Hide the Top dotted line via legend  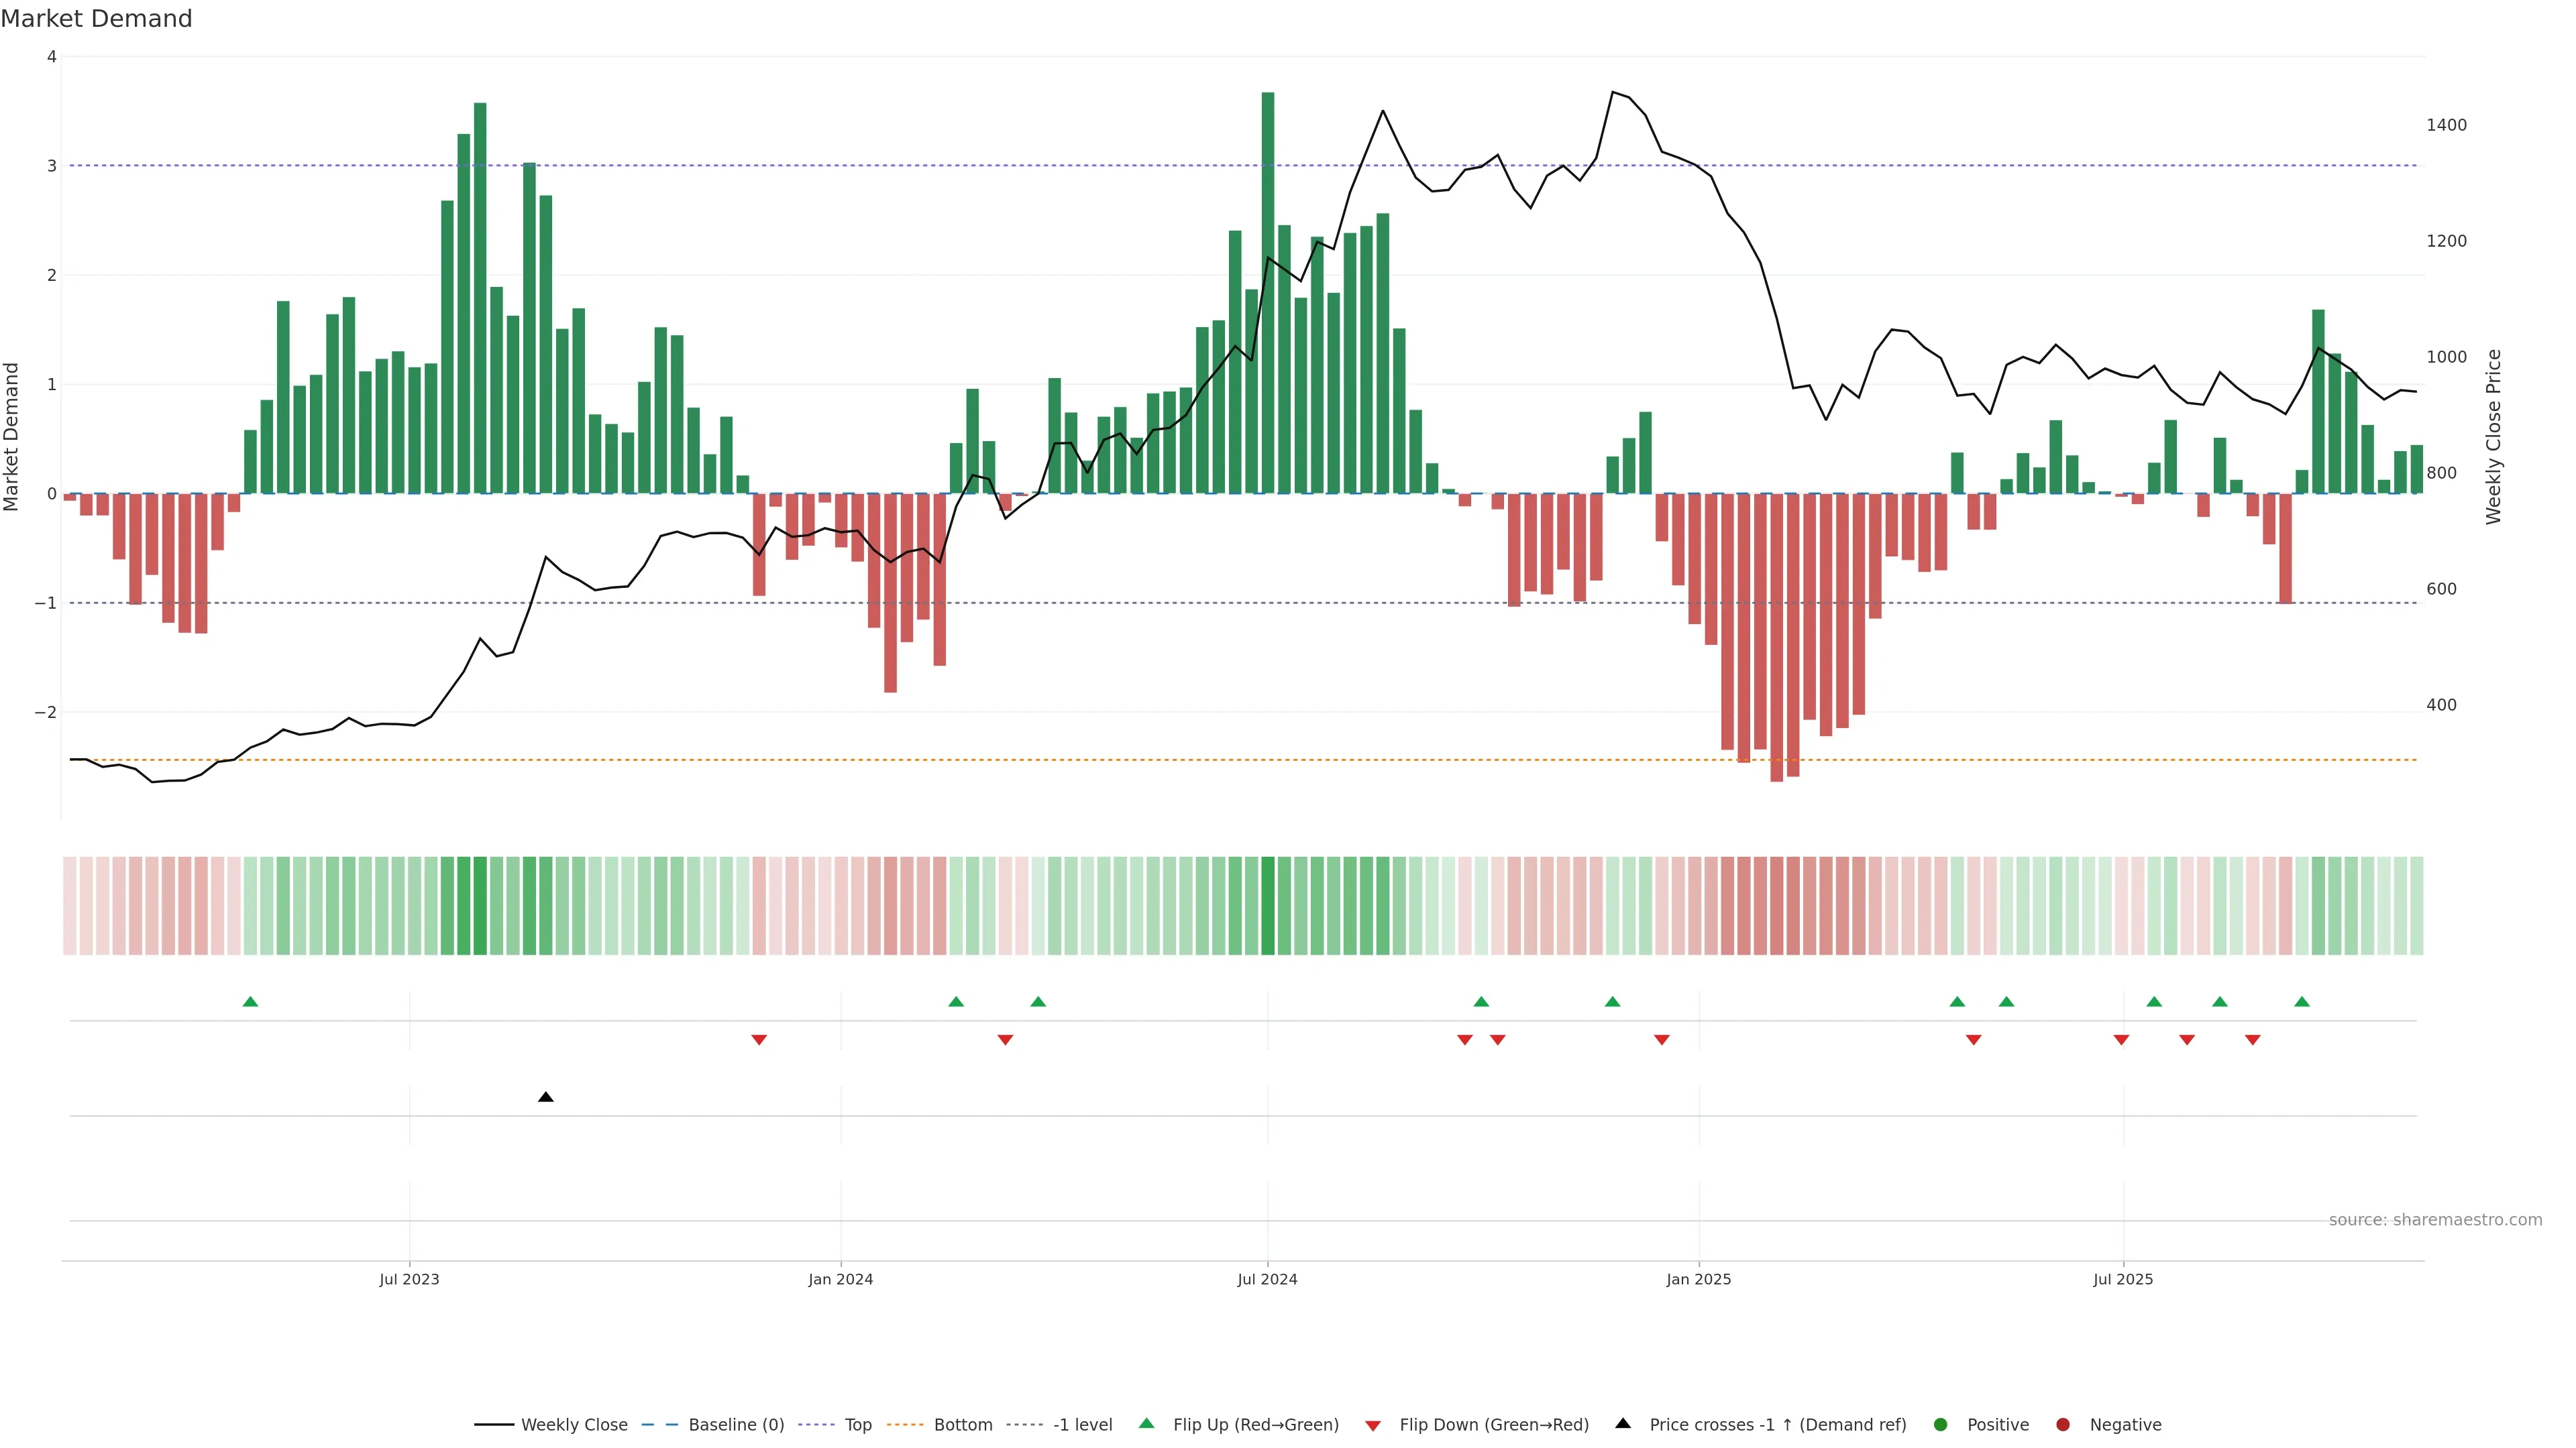point(857,1424)
